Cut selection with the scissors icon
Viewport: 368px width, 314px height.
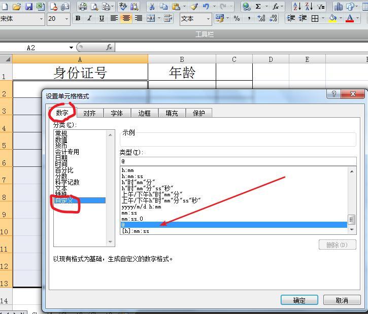pos(152,6)
